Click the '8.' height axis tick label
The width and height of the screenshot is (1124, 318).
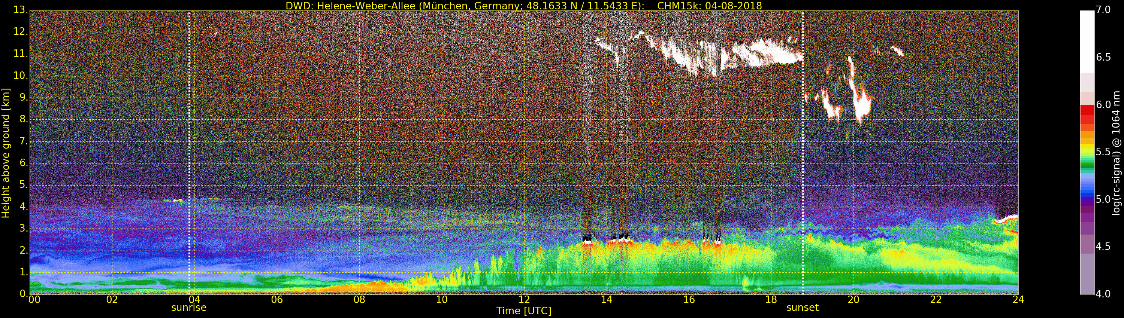click(24, 119)
